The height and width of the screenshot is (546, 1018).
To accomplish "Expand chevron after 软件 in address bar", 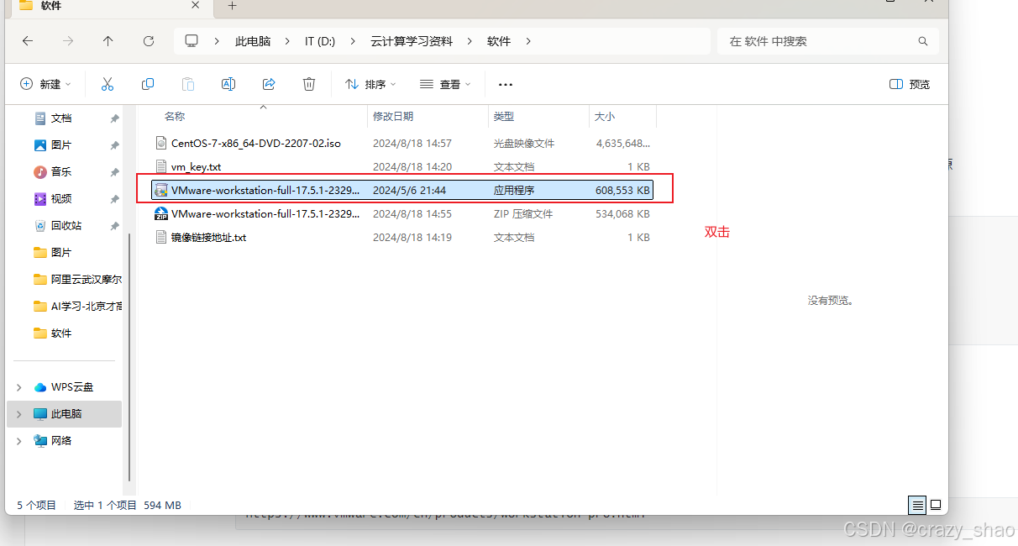I will 528,41.
